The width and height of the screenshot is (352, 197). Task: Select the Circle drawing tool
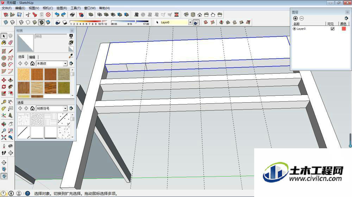(x=4, y=58)
